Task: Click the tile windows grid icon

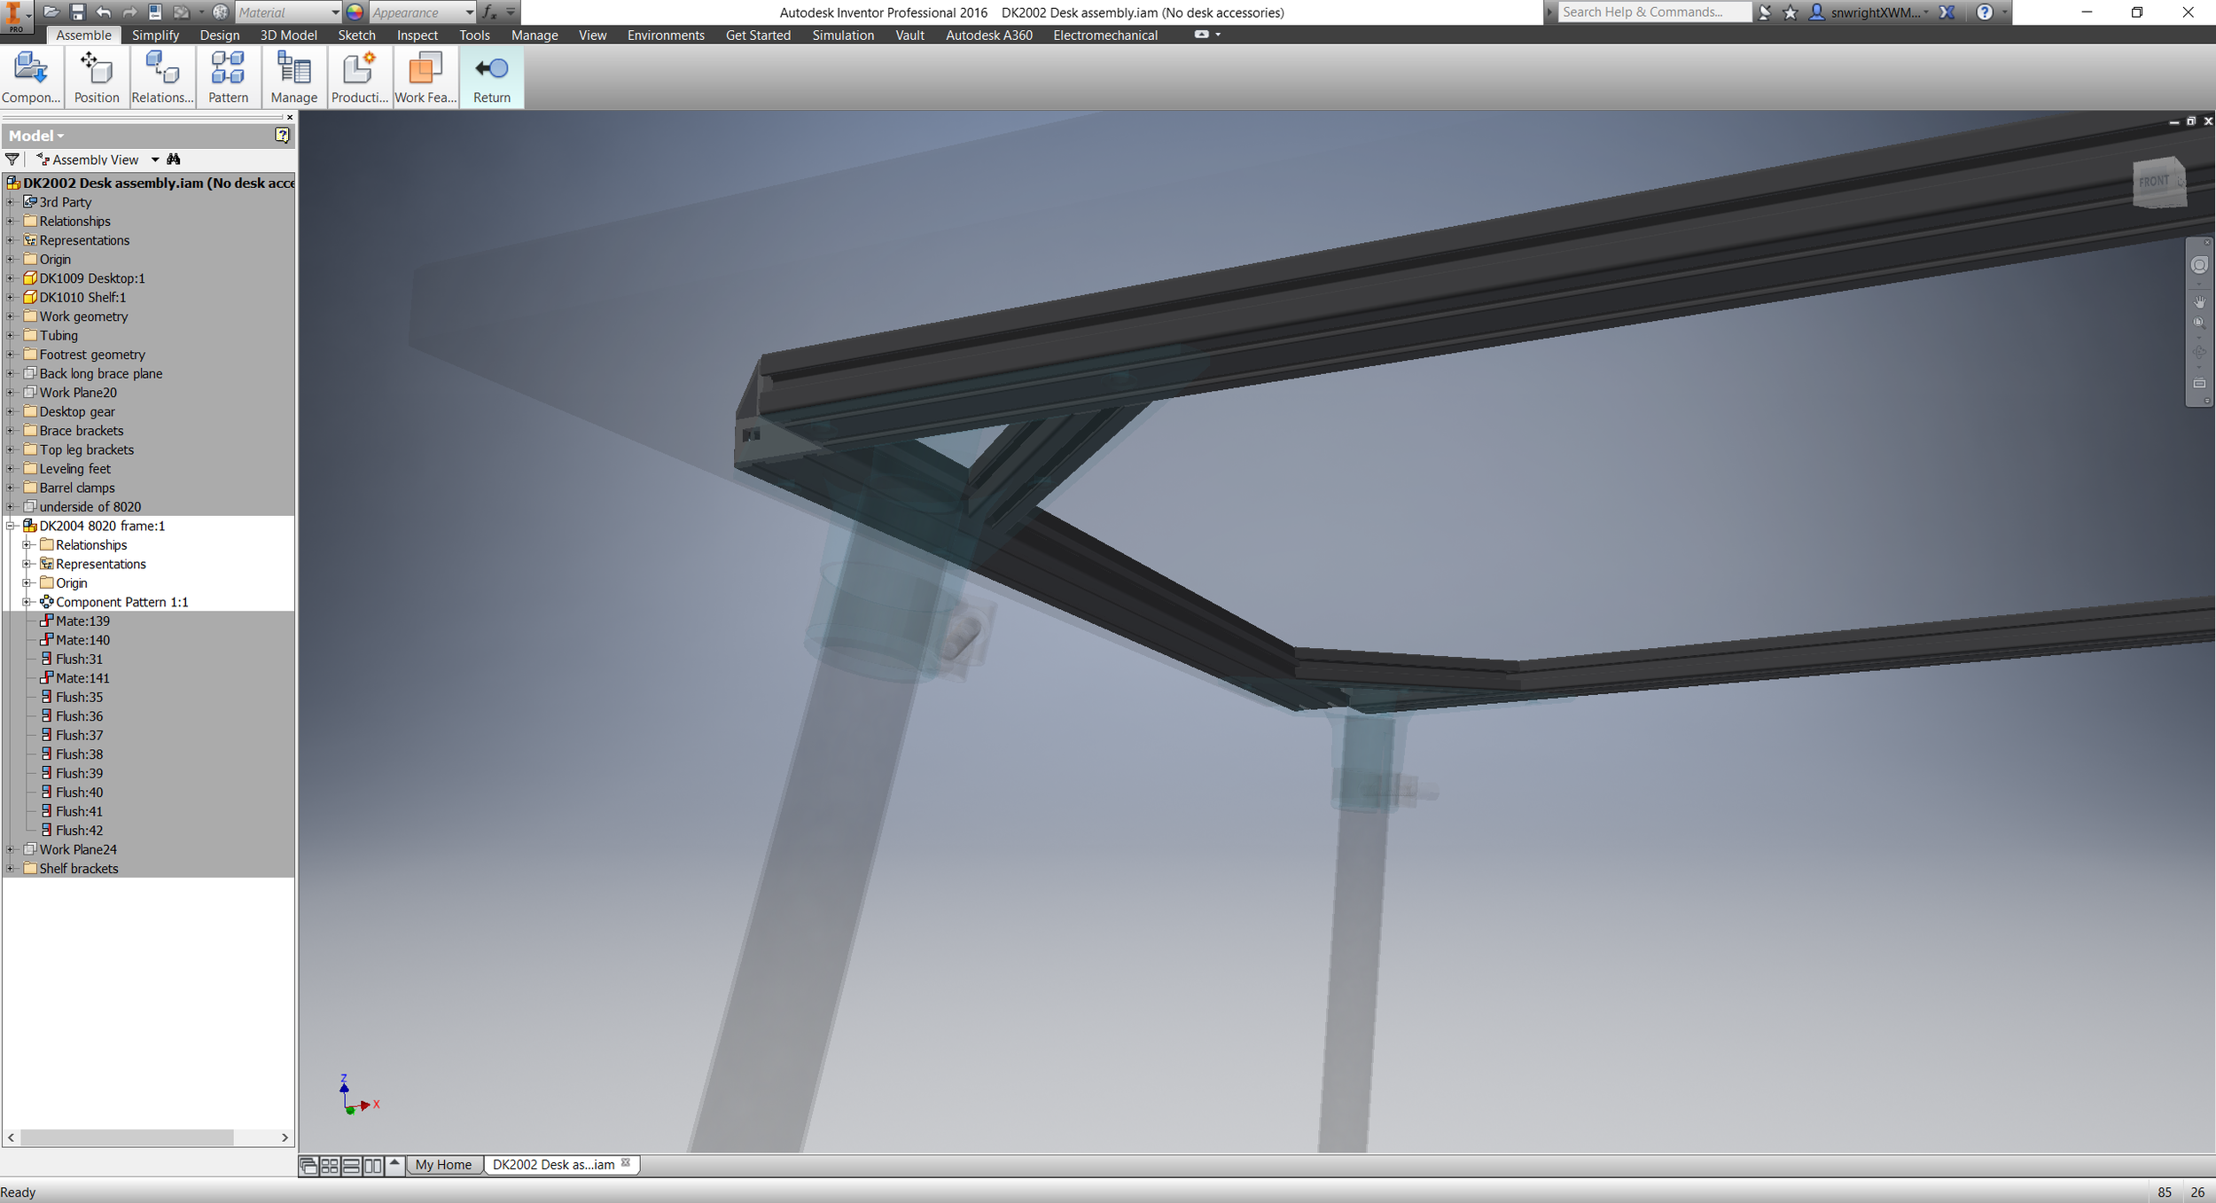Action: point(330,1166)
